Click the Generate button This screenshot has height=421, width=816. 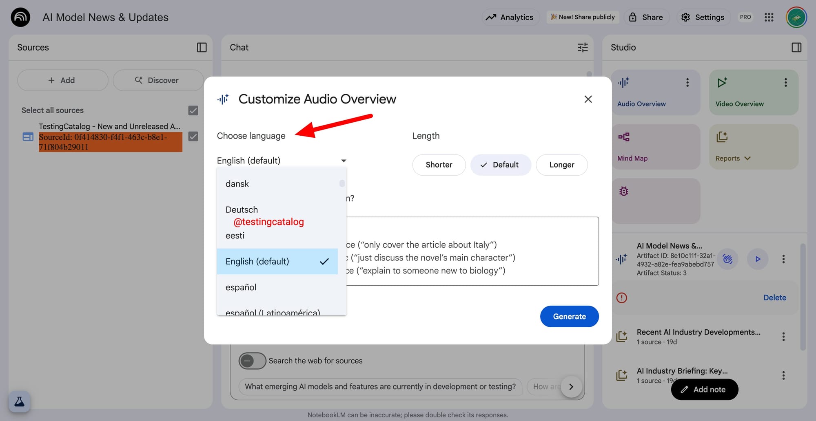pos(569,316)
